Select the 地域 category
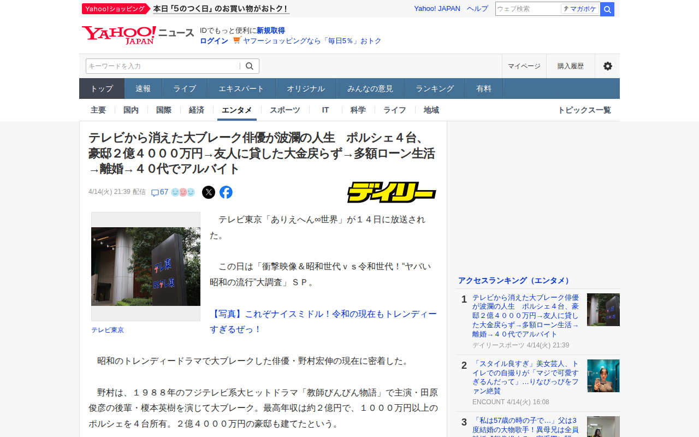The height and width of the screenshot is (437, 699). click(431, 110)
